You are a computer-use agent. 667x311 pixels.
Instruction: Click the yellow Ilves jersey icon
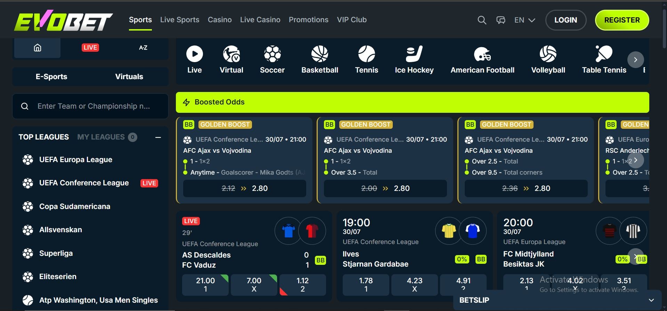[449, 230]
